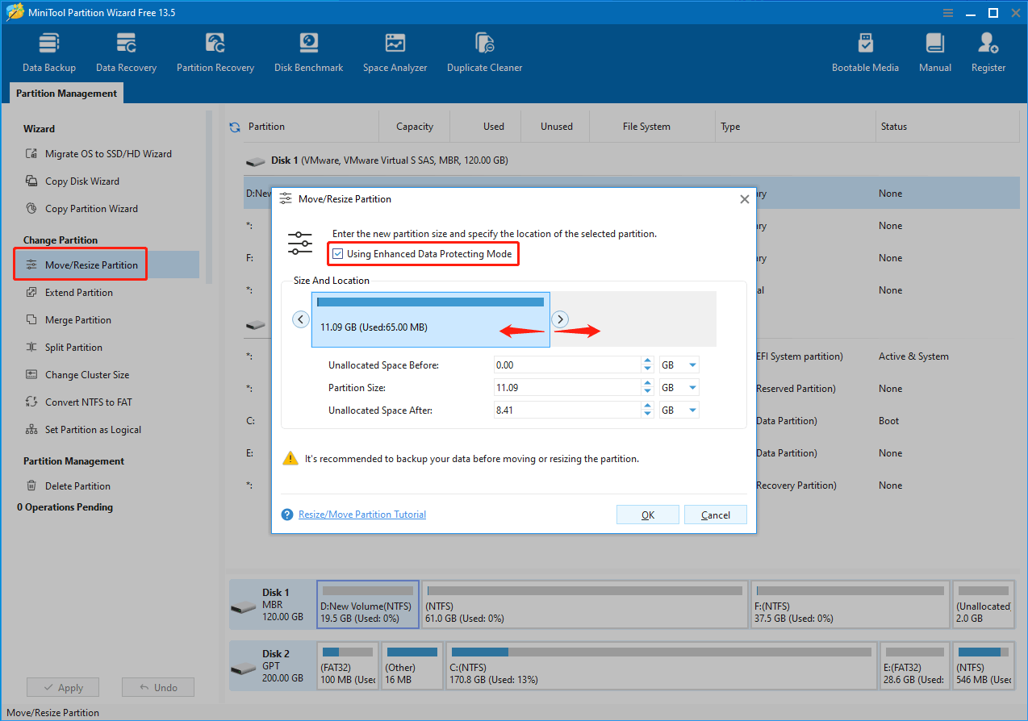
Task: Click OK to confirm the resize
Action: click(x=647, y=515)
